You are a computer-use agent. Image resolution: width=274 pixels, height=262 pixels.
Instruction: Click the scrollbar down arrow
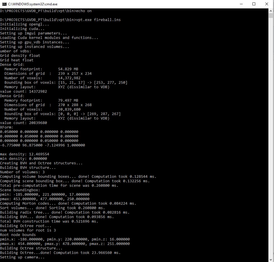pyautogui.click(x=271, y=259)
